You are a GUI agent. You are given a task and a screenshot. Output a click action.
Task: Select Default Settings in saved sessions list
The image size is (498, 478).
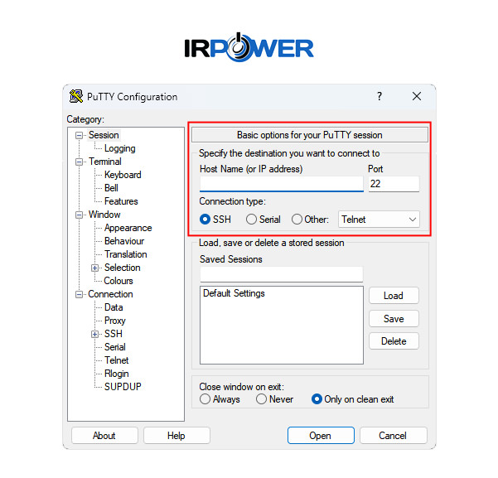pos(234,293)
